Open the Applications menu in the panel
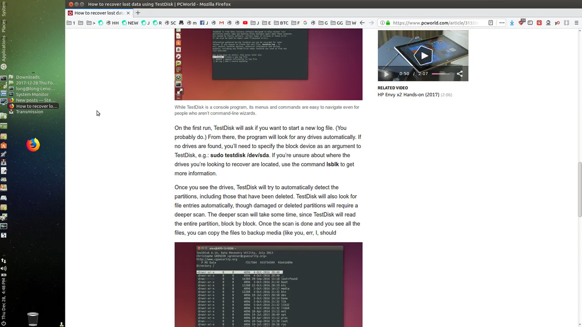The width and height of the screenshot is (582, 327). (x=4, y=48)
